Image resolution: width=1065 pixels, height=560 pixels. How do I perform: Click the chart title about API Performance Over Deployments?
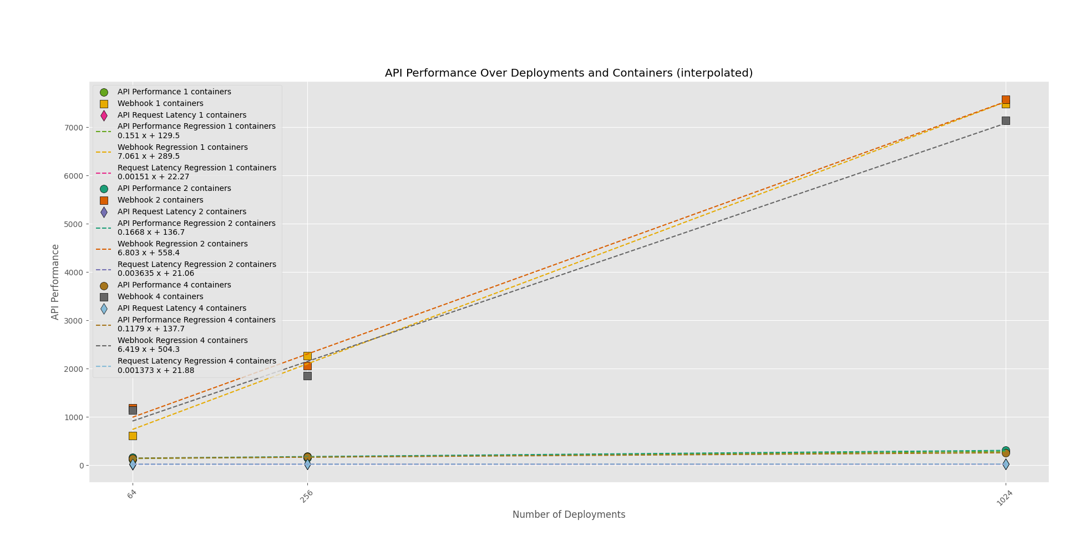click(569, 73)
